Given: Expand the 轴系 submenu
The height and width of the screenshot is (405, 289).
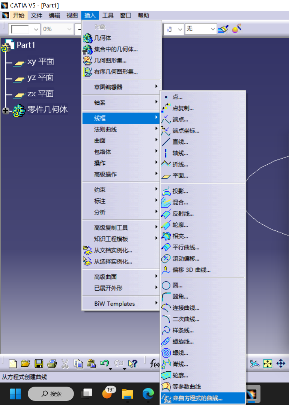Looking at the screenshot, I should point(121,102).
